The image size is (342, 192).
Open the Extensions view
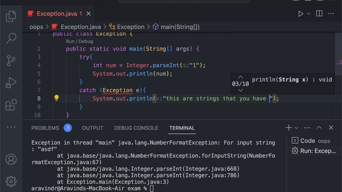pyautogui.click(x=11, y=105)
